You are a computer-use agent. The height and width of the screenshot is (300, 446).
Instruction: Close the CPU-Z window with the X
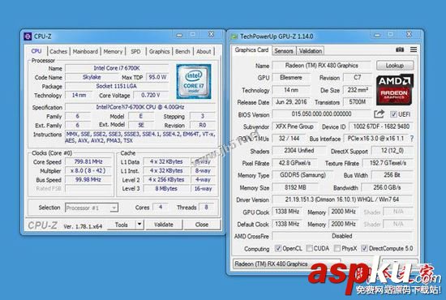click(211, 34)
